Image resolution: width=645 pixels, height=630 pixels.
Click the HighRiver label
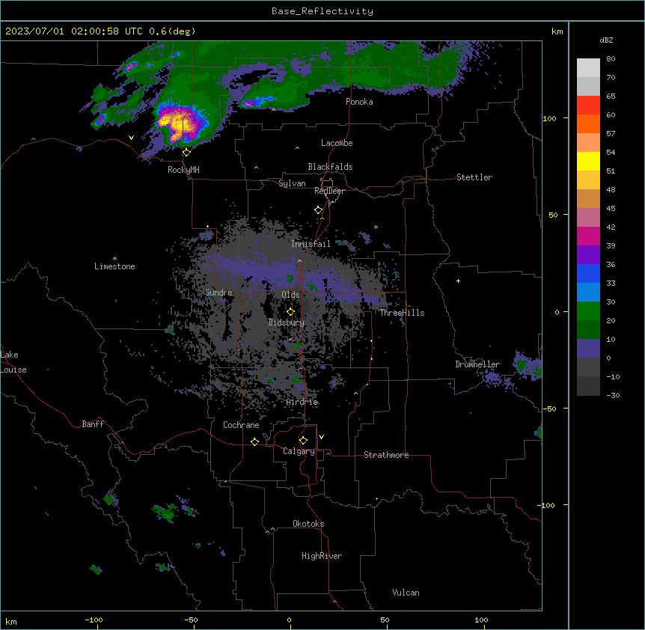pos(322,556)
